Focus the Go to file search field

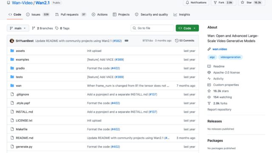point(152,28)
